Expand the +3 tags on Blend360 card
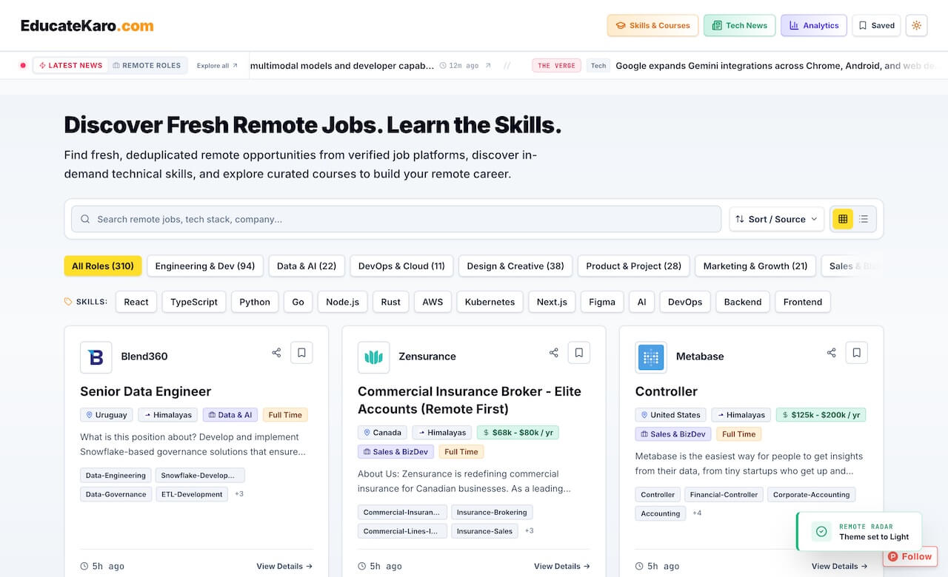 (239, 493)
